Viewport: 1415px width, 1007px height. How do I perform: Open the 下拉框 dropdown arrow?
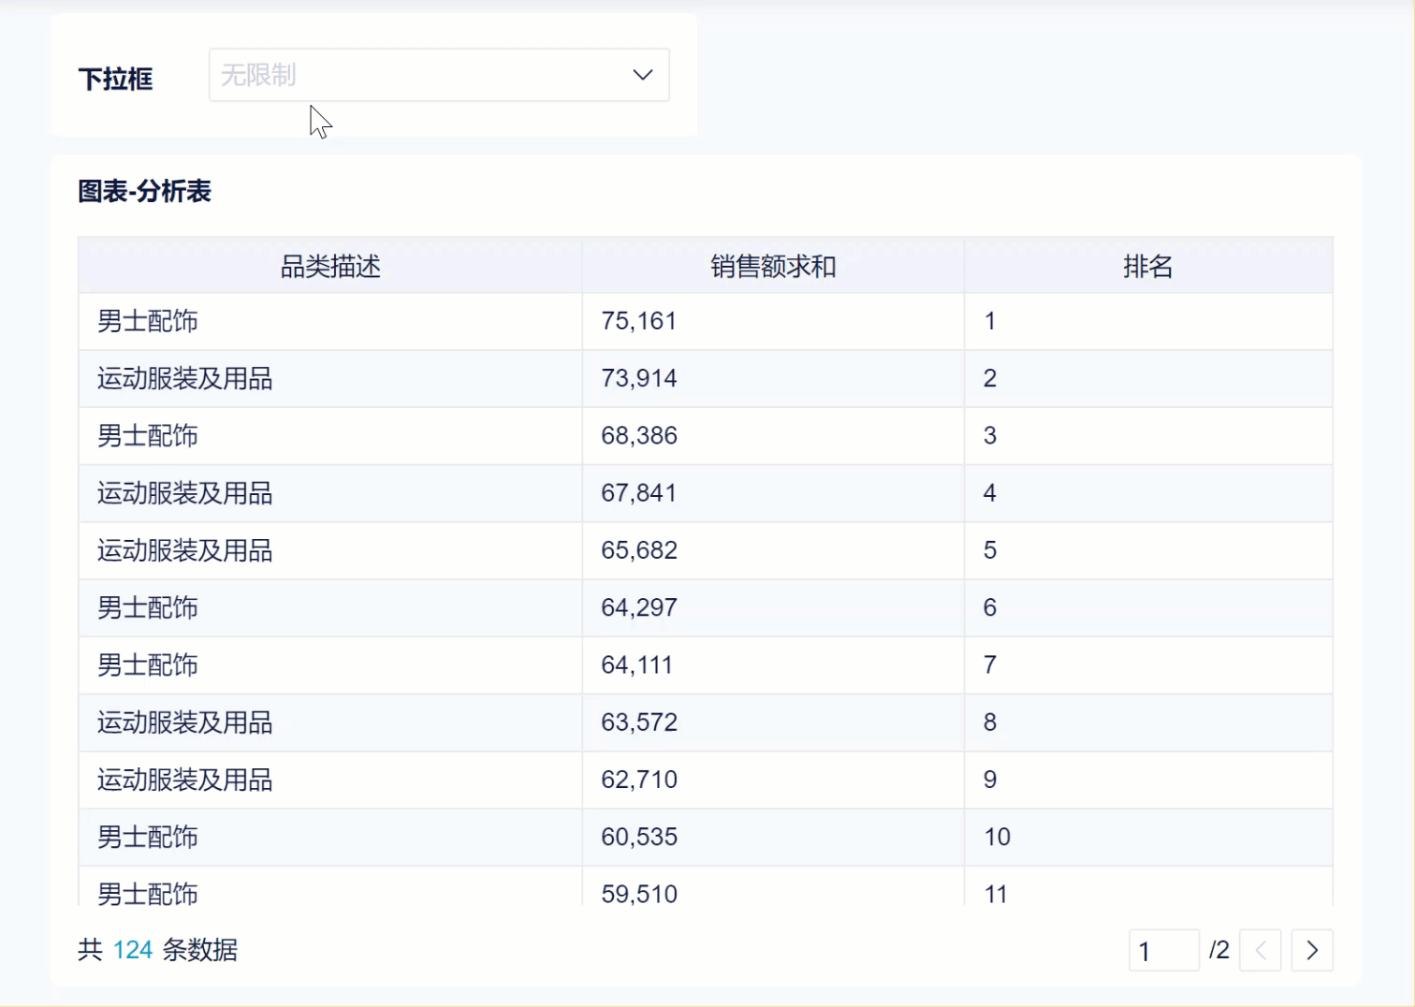642,75
